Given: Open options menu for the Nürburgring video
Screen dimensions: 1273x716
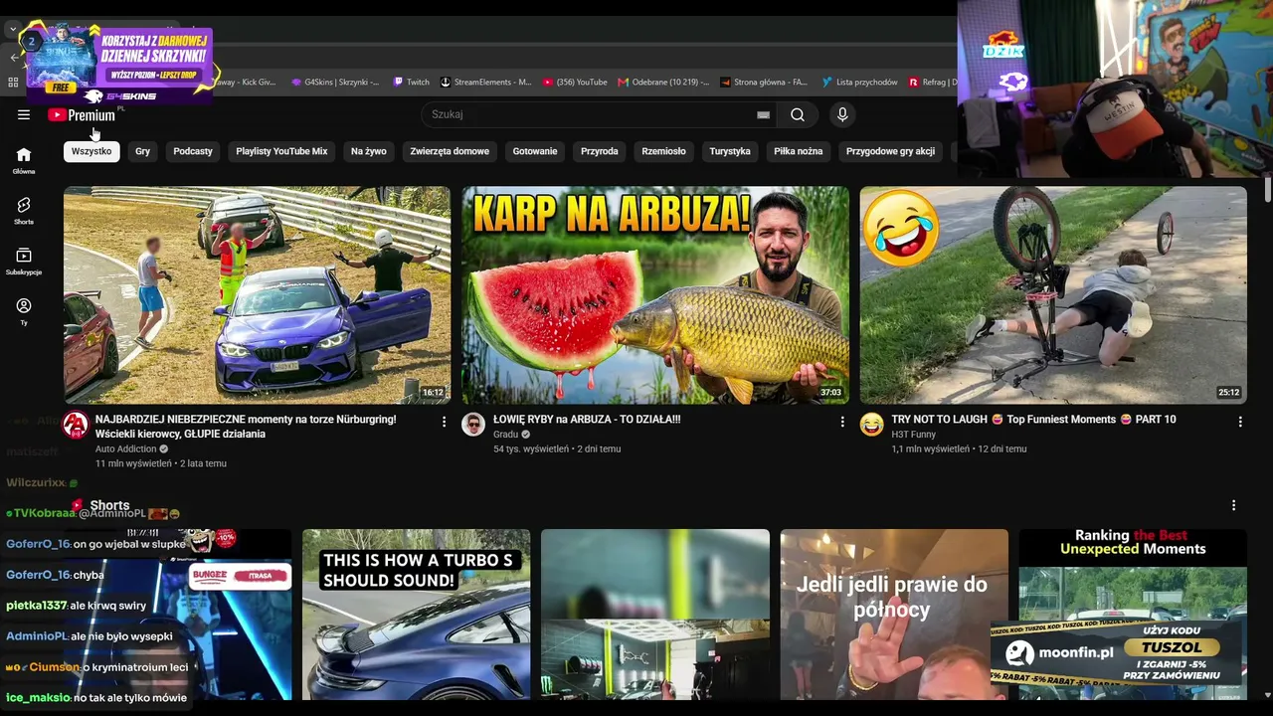Looking at the screenshot, I should [x=444, y=422].
